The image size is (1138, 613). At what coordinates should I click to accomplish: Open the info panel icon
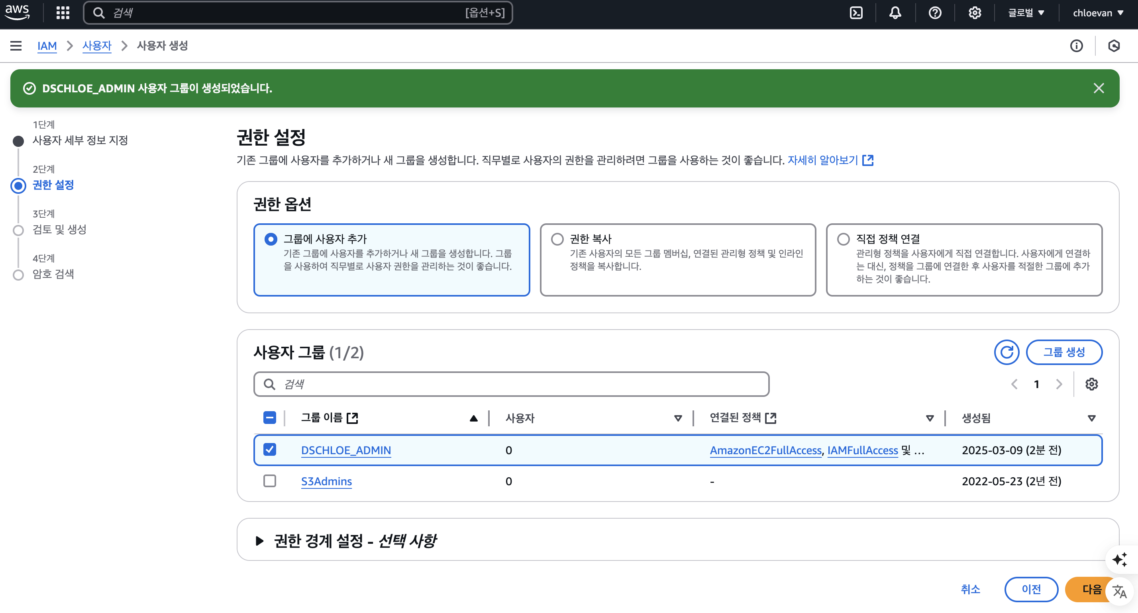click(x=1077, y=46)
